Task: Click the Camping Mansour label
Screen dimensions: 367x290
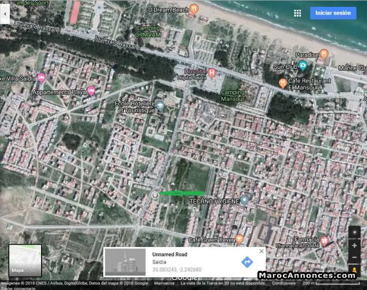Action: [232, 96]
